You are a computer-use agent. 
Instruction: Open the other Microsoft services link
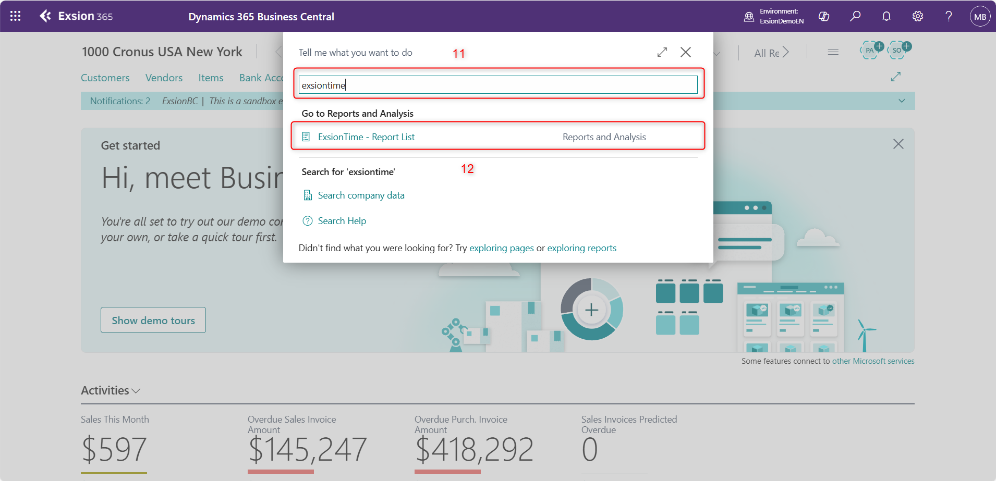click(873, 361)
